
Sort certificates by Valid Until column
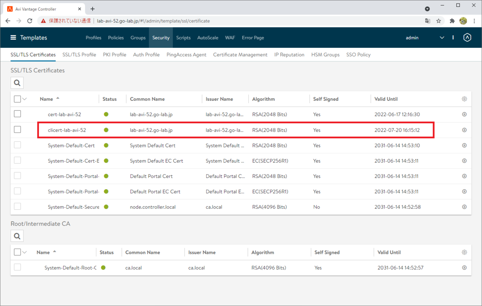click(386, 99)
